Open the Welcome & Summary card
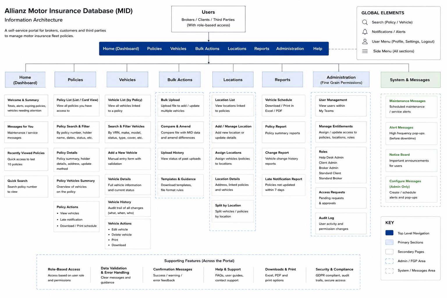447x298 pixels. [x=26, y=105]
